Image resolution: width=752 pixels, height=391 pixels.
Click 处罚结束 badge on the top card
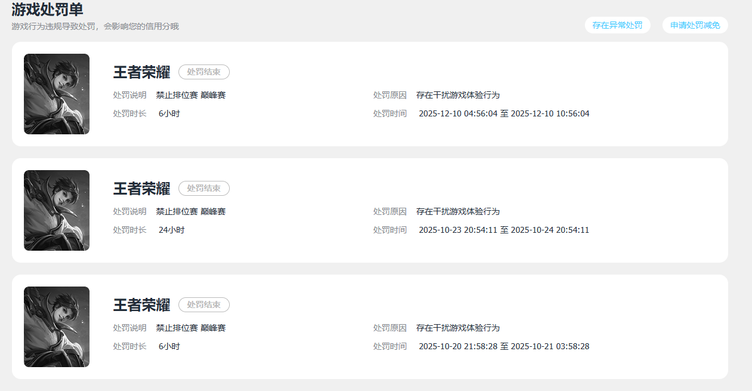coord(204,72)
